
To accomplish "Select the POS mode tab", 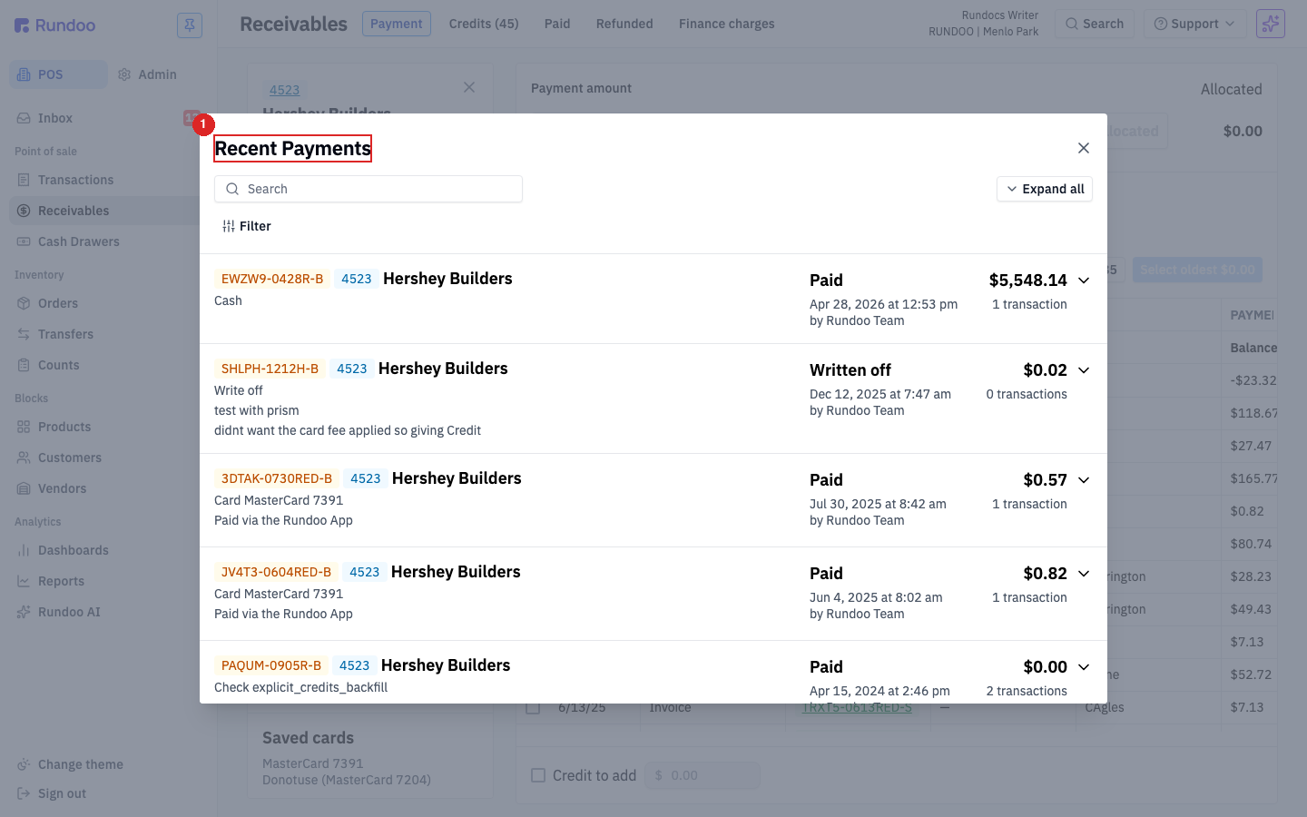I will click(58, 74).
